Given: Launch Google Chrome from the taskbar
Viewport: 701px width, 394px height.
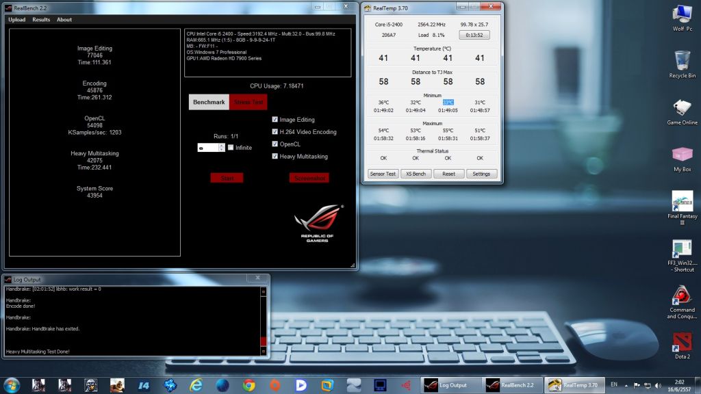Looking at the screenshot, I should point(248,385).
